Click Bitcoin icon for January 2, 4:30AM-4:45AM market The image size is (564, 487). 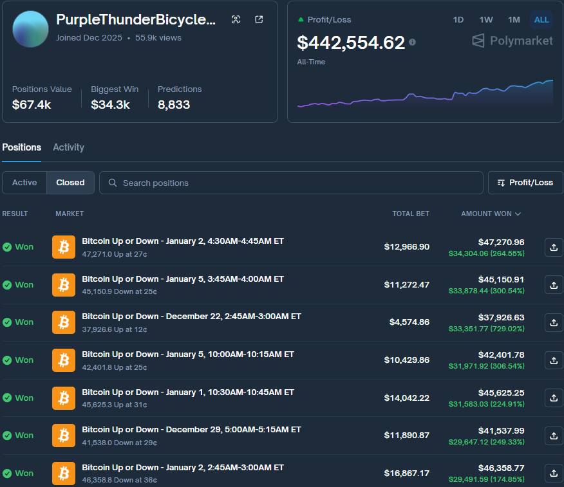(64, 247)
